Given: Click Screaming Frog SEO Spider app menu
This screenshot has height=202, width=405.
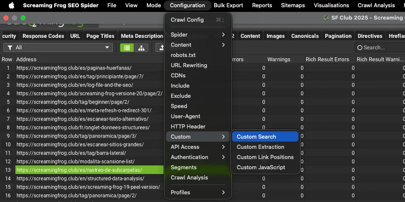Looking at the screenshot, I should click(61, 6).
